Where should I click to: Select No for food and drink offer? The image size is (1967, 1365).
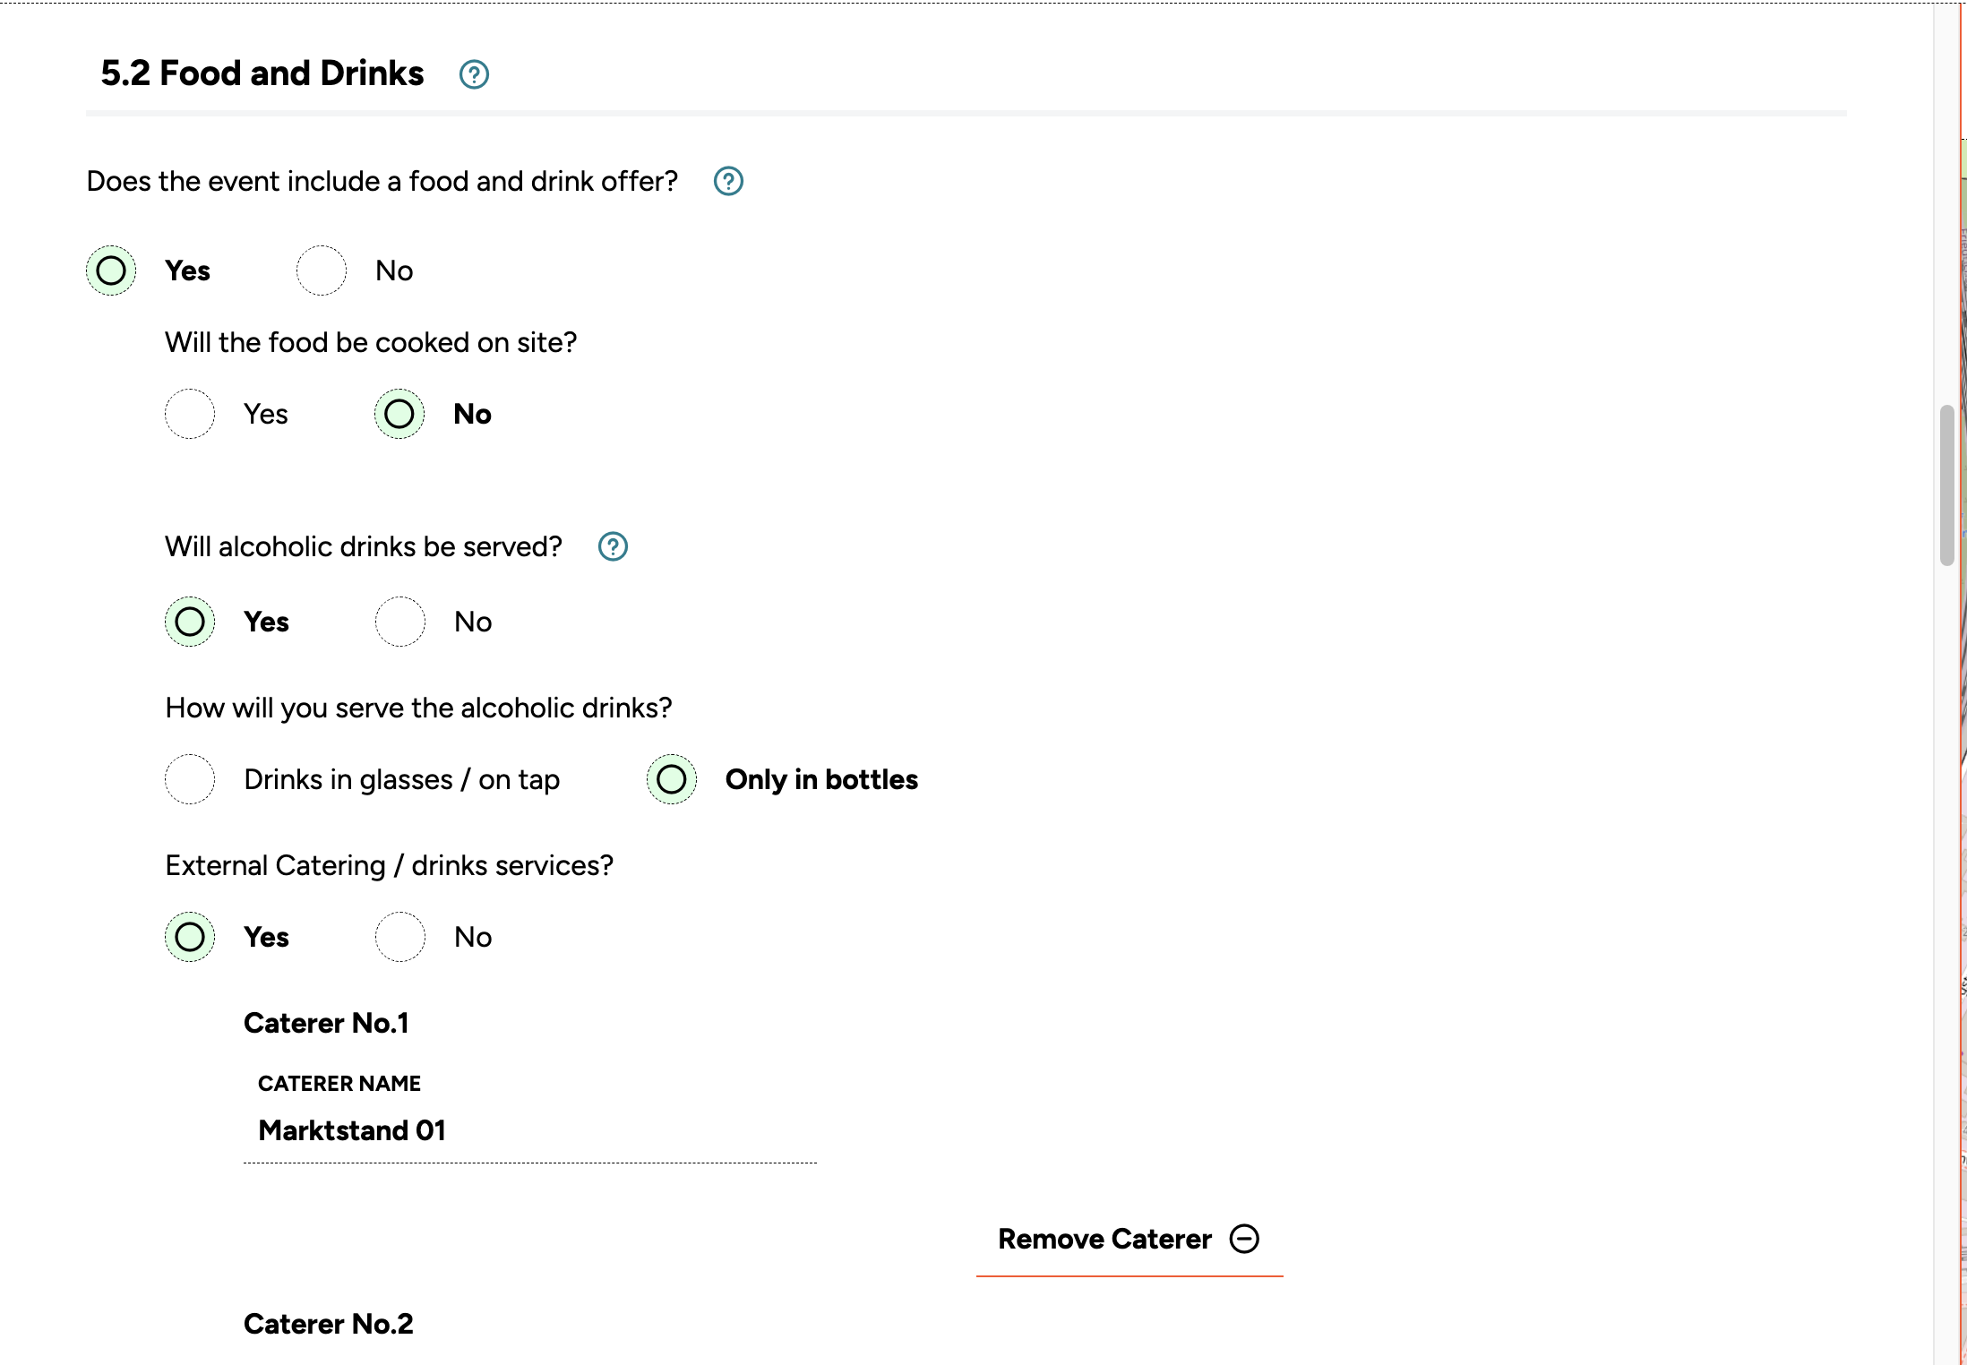(x=322, y=270)
